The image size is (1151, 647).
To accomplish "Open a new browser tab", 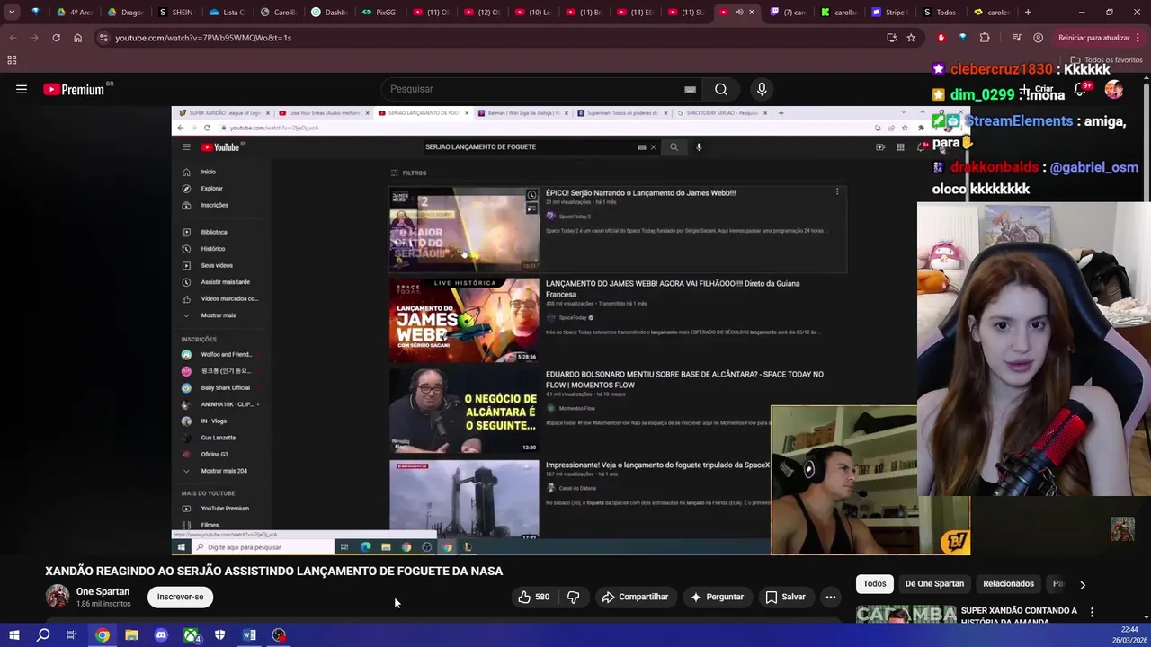I will pos(1028,13).
